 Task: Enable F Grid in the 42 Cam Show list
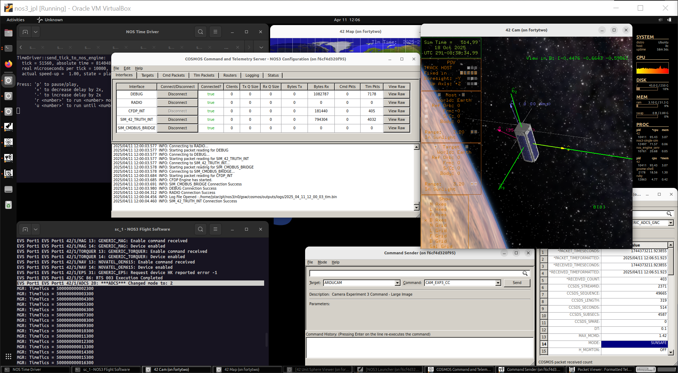[438, 236]
